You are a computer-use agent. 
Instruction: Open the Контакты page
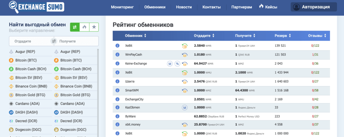tap(212, 7)
